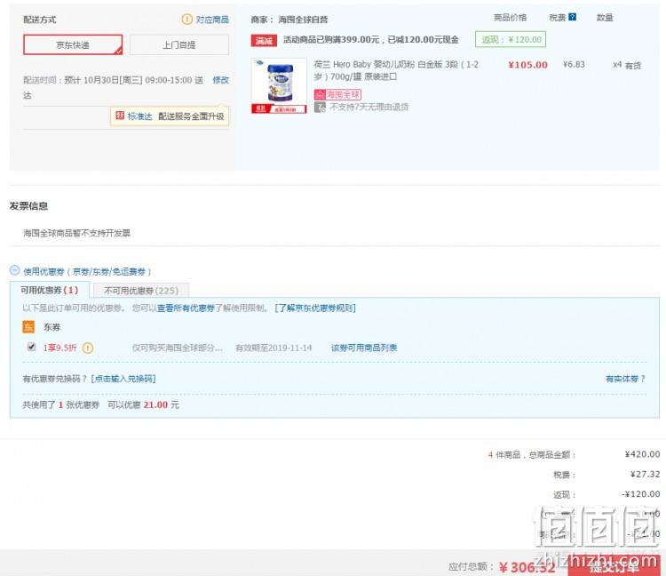Click the 满减 promotion tag
The height and width of the screenshot is (576, 666).
coord(264,40)
